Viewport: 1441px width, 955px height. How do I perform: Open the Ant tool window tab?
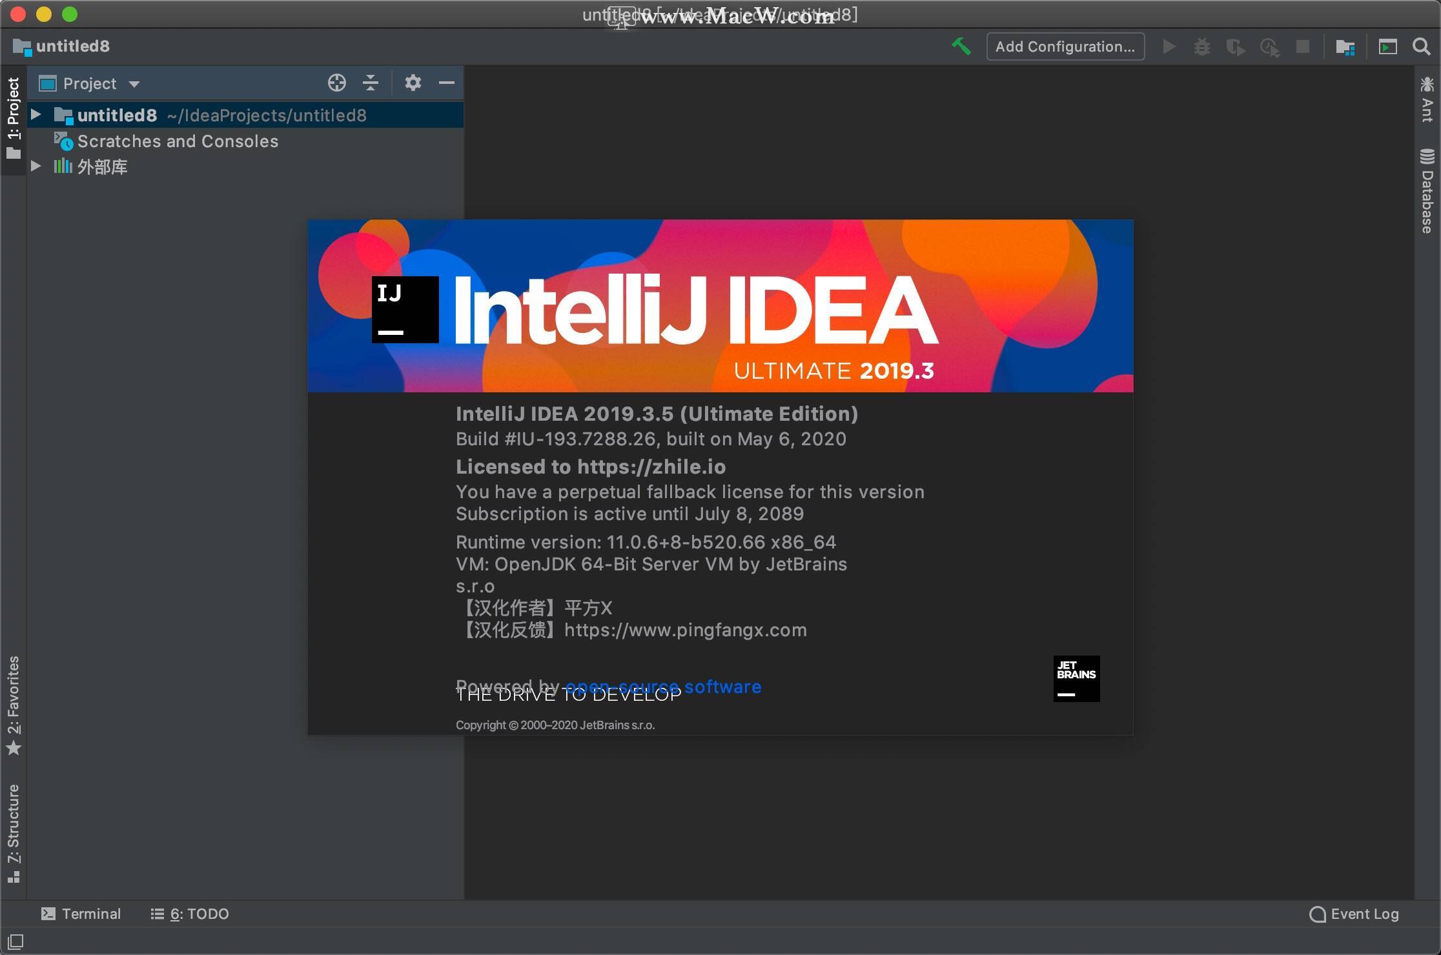[1427, 99]
